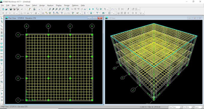Open the GLOBAL coordinate system dropdown

(188, 107)
